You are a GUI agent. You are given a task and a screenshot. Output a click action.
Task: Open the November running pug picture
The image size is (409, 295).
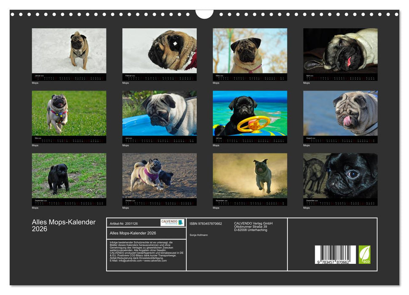250,176
